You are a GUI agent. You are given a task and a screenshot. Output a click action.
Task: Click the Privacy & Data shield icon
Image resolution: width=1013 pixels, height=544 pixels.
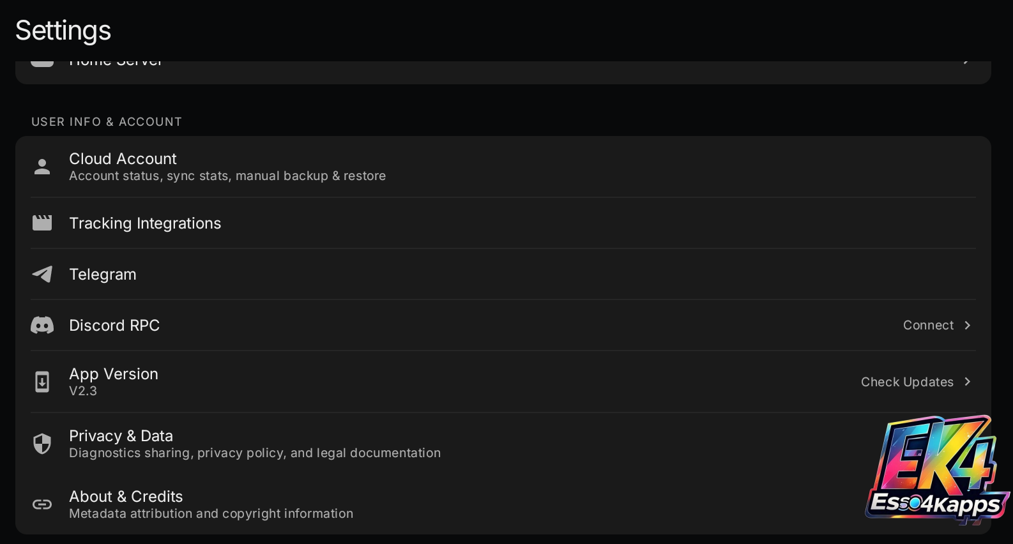click(x=42, y=444)
